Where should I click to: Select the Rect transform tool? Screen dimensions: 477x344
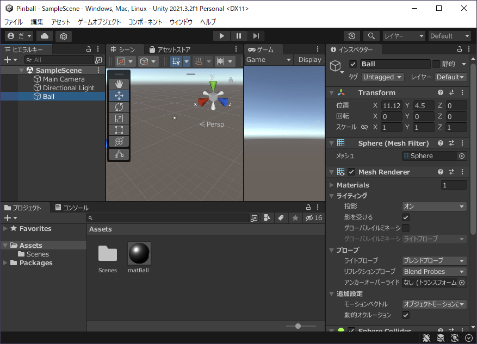119,130
